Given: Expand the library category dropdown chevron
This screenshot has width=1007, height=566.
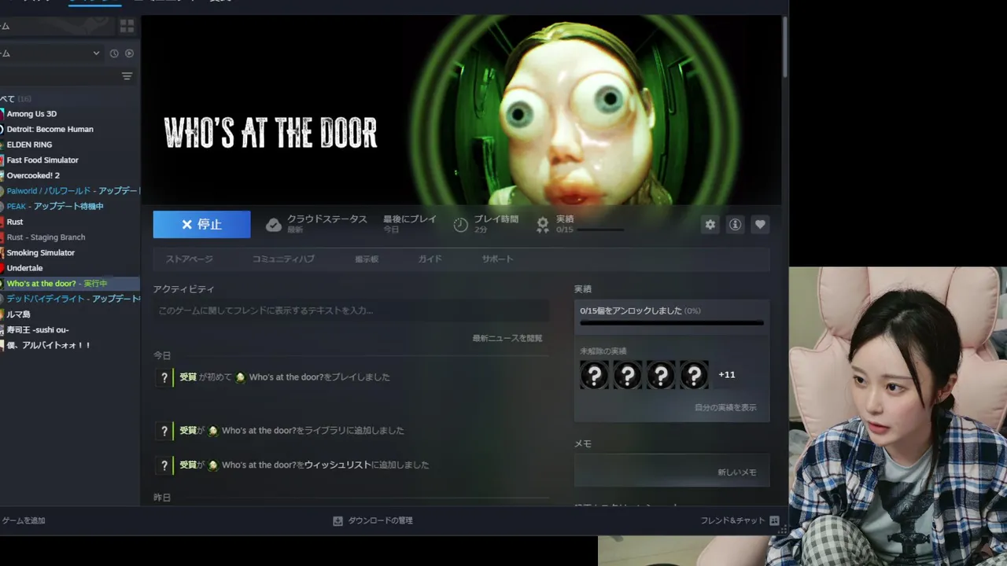Looking at the screenshot, I should click(x=97, y=53).
